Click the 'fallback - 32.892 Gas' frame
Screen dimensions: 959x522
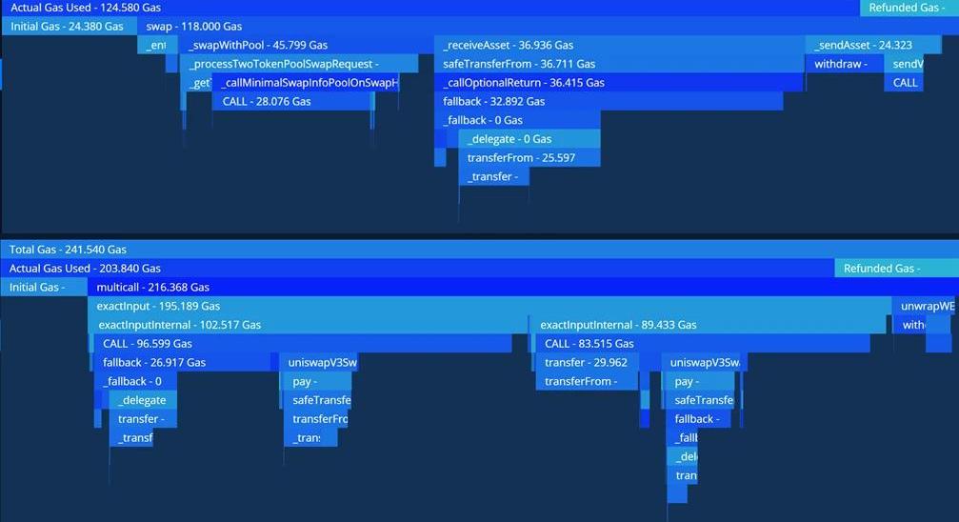pos(609,101)
